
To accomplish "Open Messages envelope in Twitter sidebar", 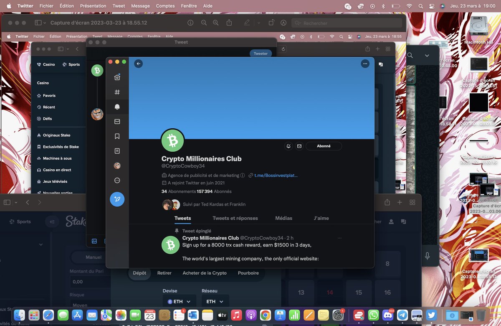I will tap(117, 121).
